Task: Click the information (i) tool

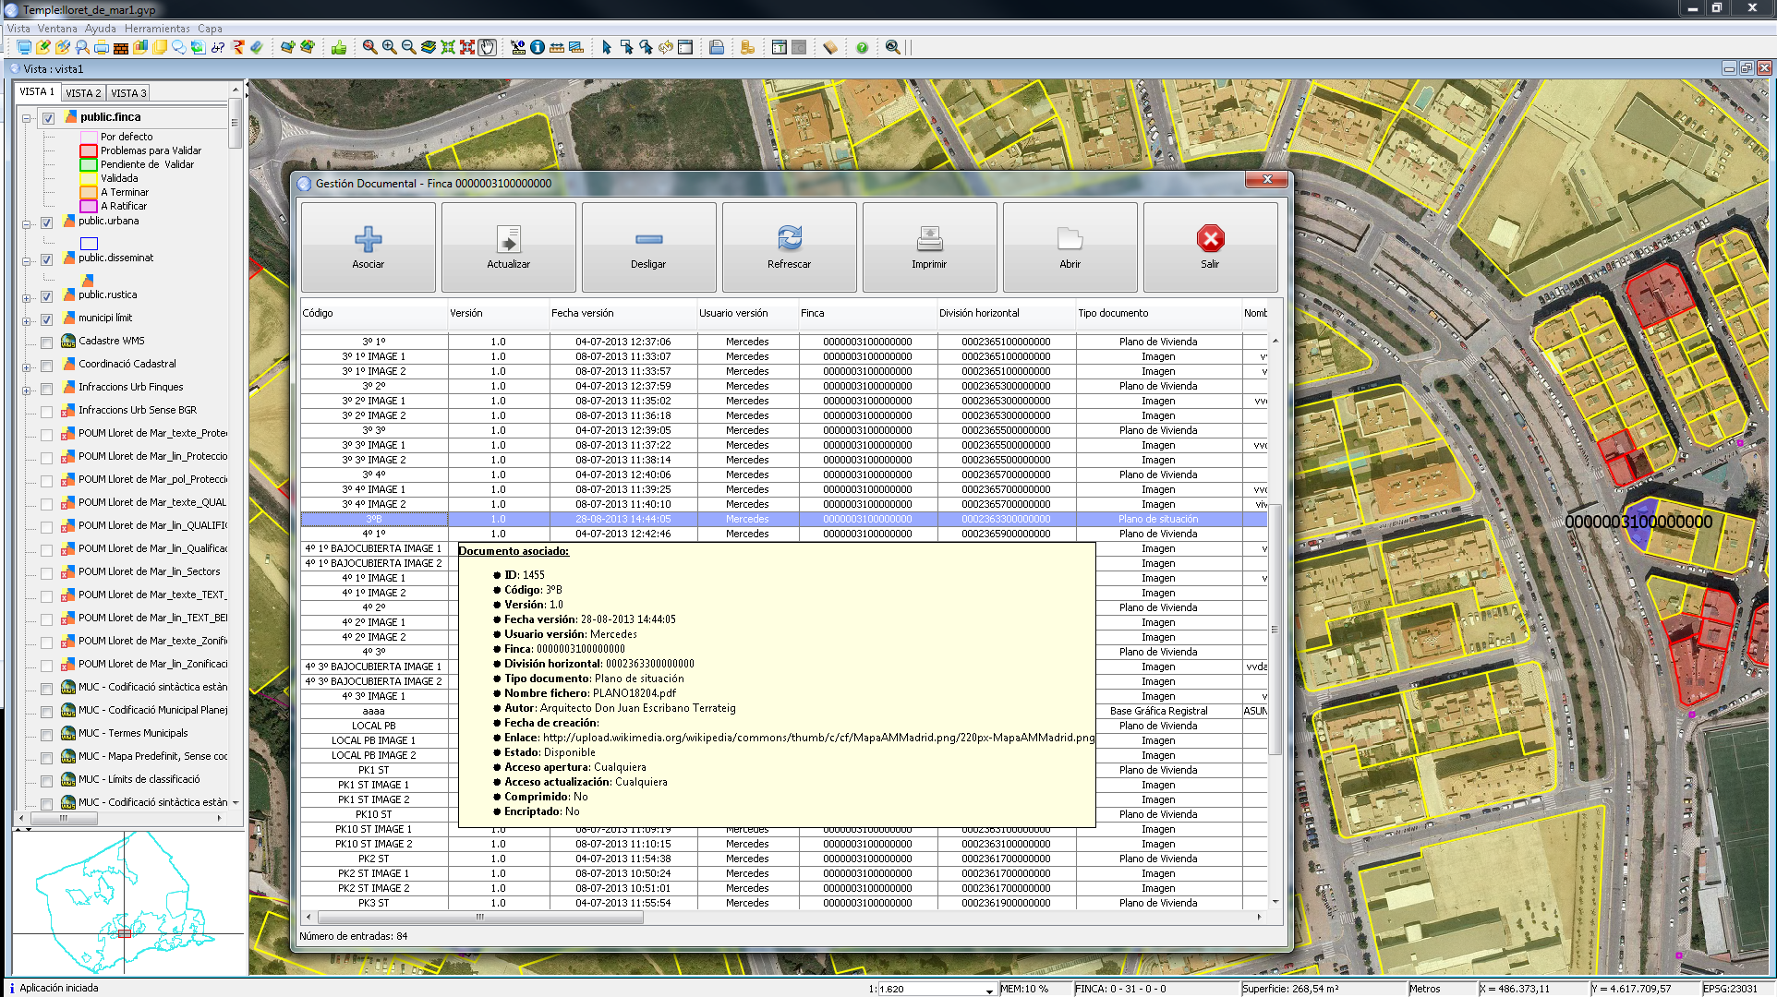Action: click(x=538, y=47)
